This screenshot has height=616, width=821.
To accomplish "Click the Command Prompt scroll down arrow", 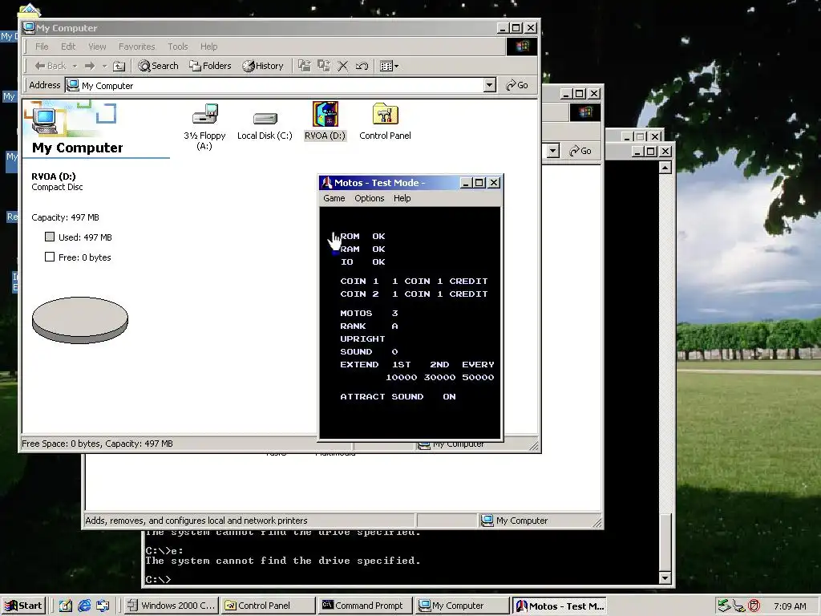I will pos(665,578).
